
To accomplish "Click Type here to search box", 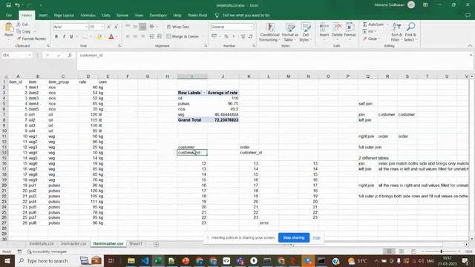I will tap(47, 261).
